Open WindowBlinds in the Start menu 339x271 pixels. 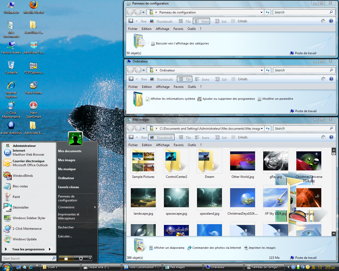click(x=23, y=176)
